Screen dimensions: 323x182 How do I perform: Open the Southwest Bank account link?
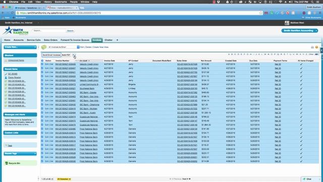87,88
